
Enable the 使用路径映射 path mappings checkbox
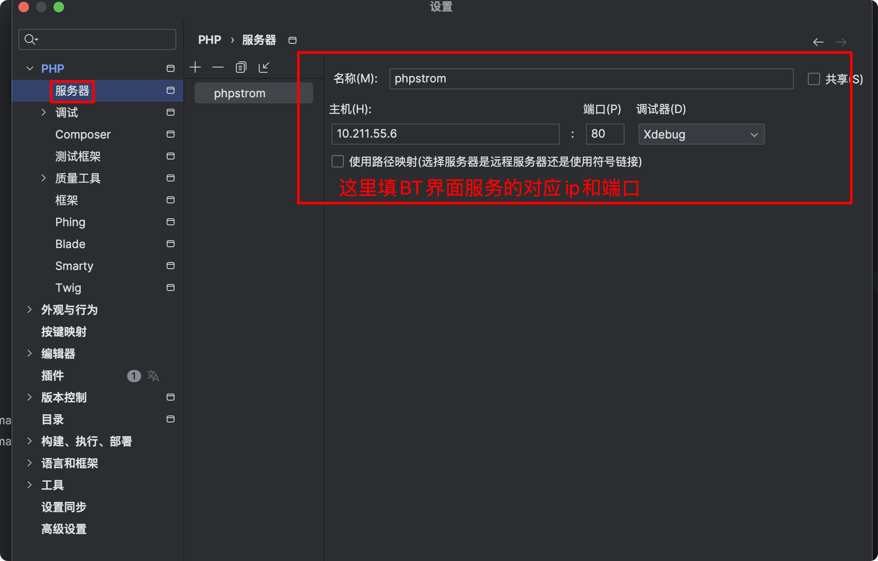tap(338, 161)
